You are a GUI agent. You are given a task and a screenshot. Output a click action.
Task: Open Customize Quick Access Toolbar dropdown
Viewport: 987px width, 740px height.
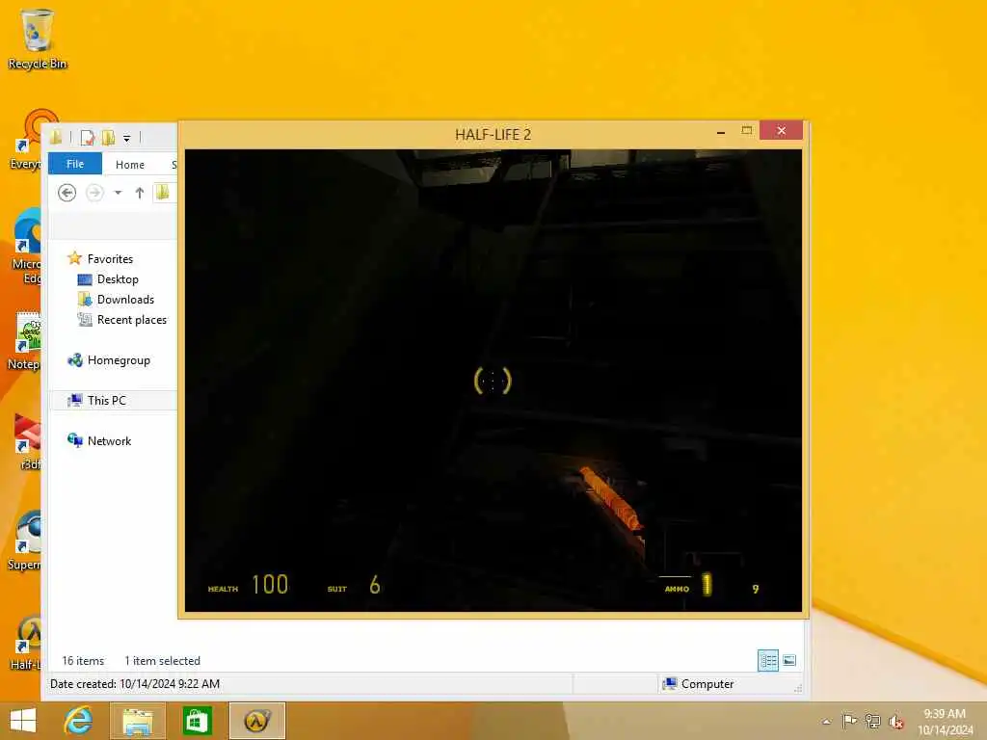(126, 138)
